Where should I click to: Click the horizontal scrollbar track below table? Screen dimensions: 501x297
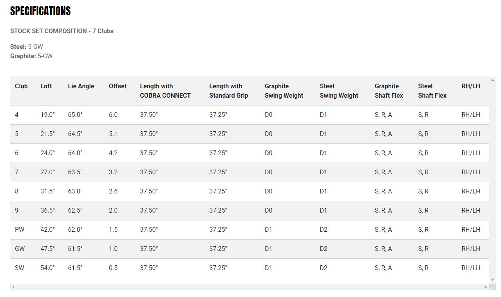(x=250, y=287)
